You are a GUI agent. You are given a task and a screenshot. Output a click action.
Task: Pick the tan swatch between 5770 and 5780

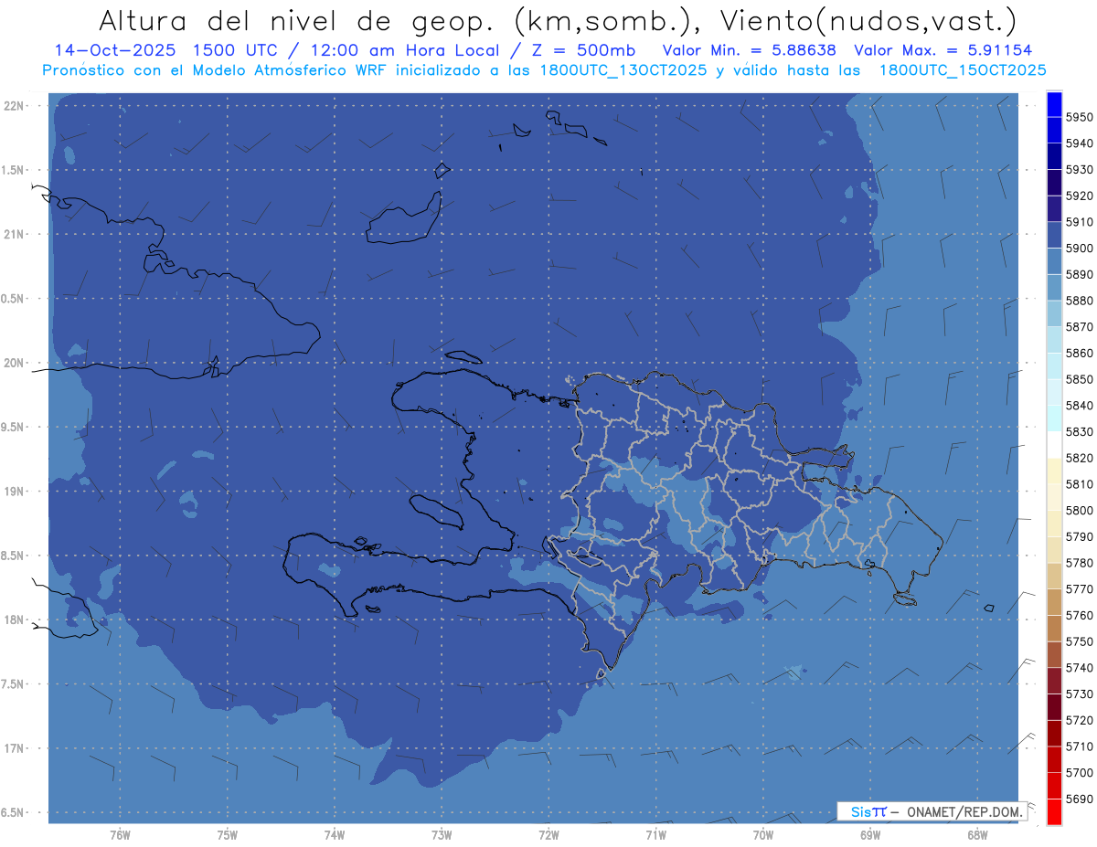[1054, 576]
